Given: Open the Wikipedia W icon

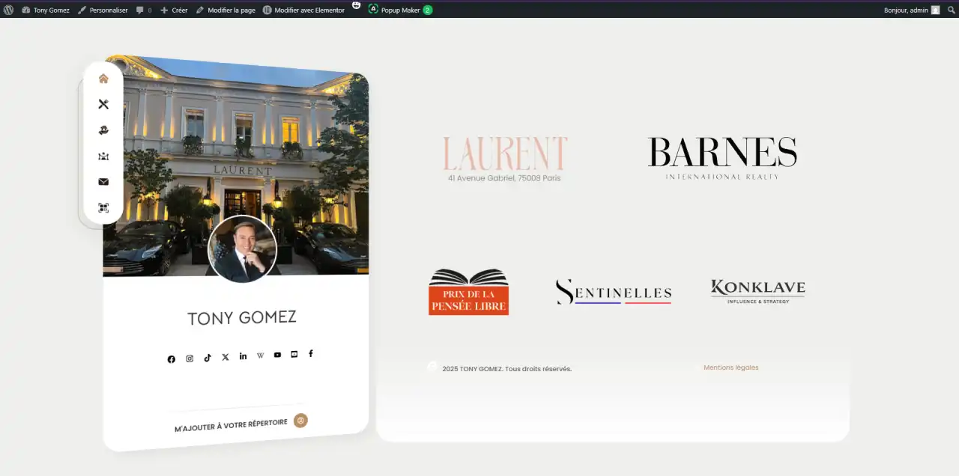Looking at the screenshot, I should [260, 356].
